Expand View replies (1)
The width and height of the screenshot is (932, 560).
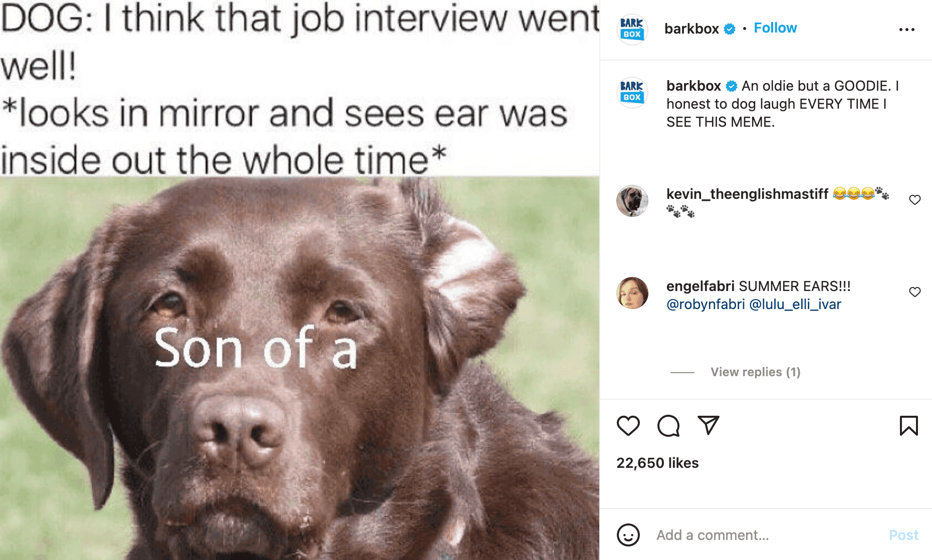755,372
